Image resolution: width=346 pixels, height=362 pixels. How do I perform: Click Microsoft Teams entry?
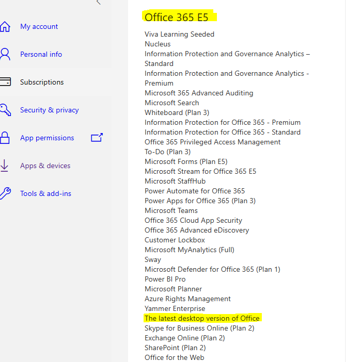(171, 210)
